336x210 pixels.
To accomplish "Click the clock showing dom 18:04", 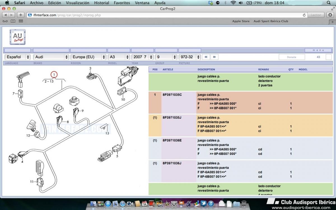I will coord(275,3).
